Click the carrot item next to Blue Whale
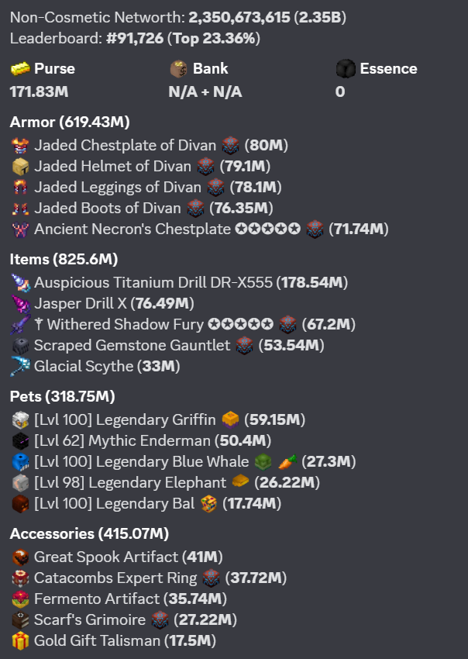468x659 pixels. coord(287,461)
